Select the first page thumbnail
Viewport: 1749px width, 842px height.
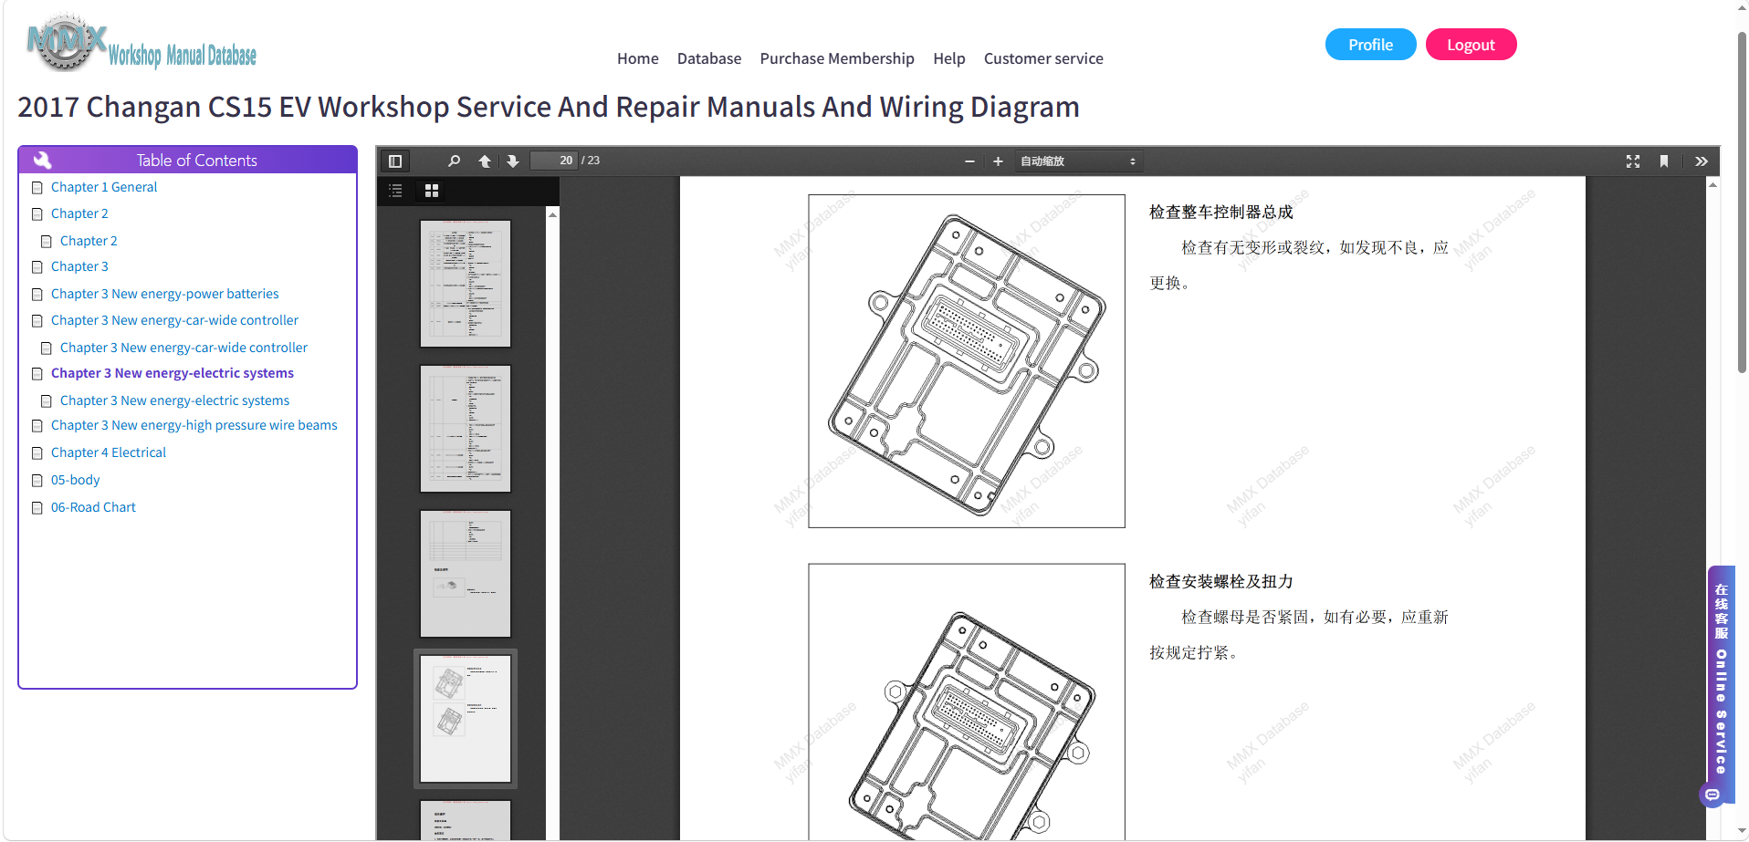(466, 284)
